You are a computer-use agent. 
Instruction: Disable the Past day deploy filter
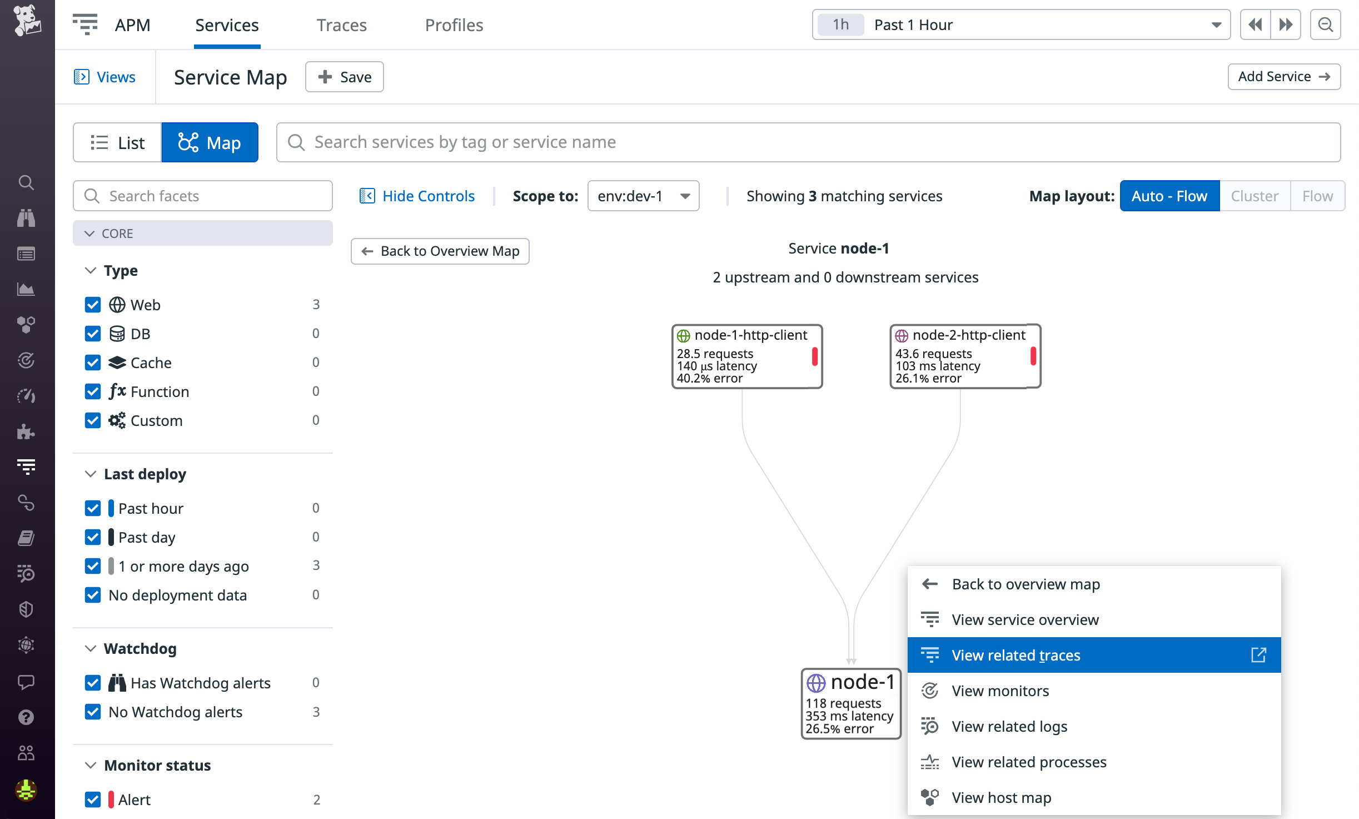(x=92, y=537)
